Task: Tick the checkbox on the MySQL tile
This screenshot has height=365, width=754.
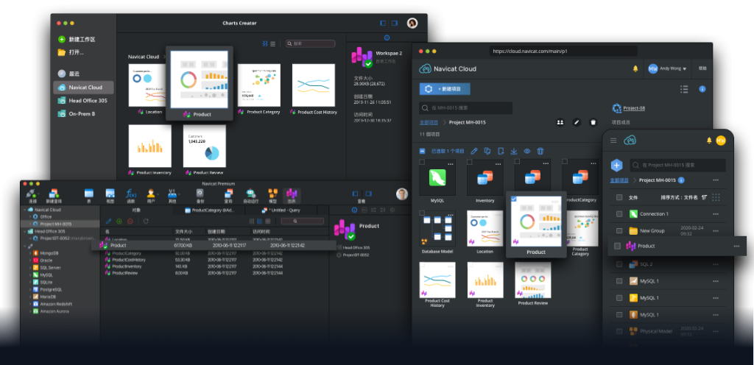Action: pos(422,162)
